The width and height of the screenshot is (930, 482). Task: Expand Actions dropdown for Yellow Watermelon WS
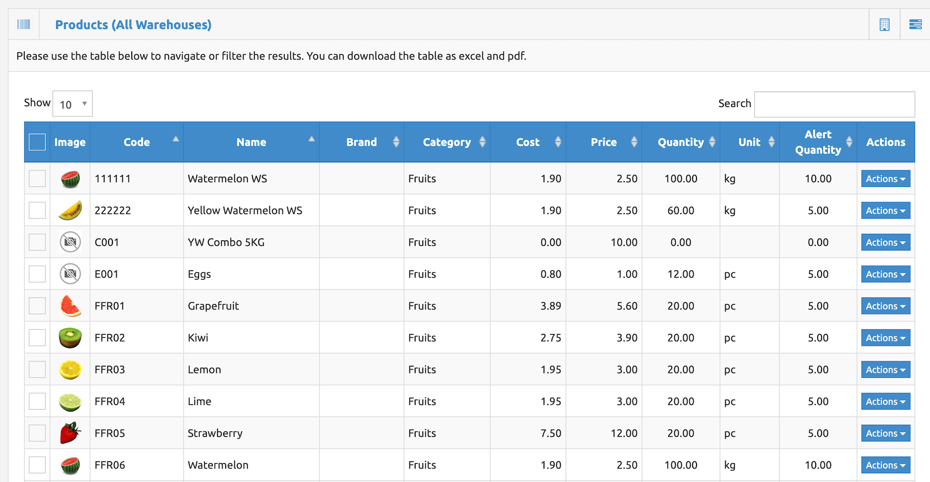coord(885,211)
